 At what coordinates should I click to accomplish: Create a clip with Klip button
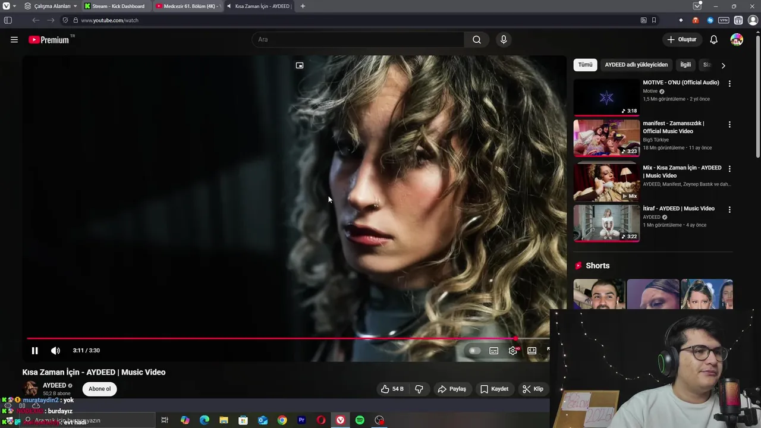pyautogui.click(x=533, y=389)
